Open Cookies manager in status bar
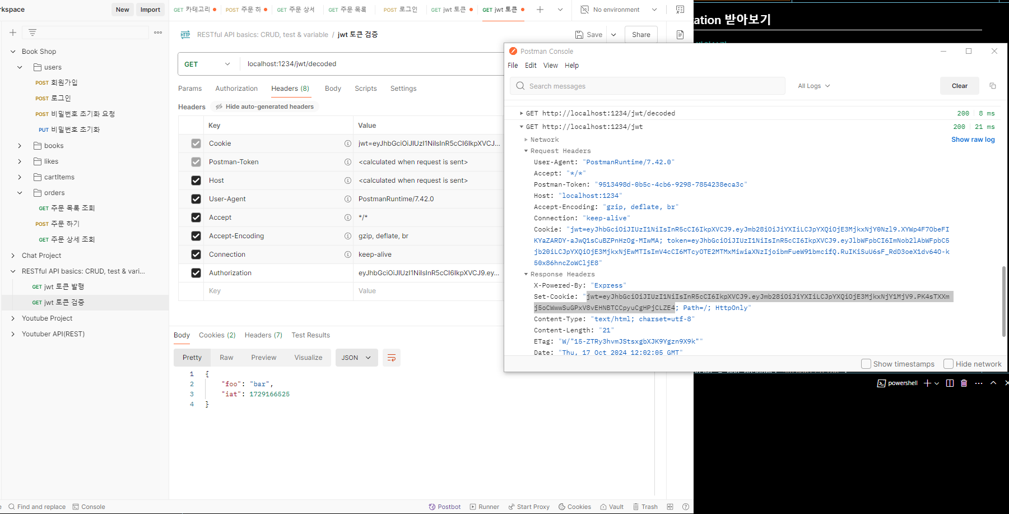1009x514 pixels. 575,507
